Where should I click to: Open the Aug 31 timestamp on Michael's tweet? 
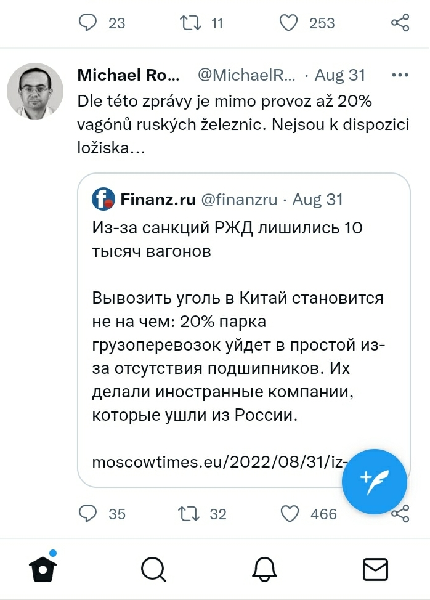[340, 75]
